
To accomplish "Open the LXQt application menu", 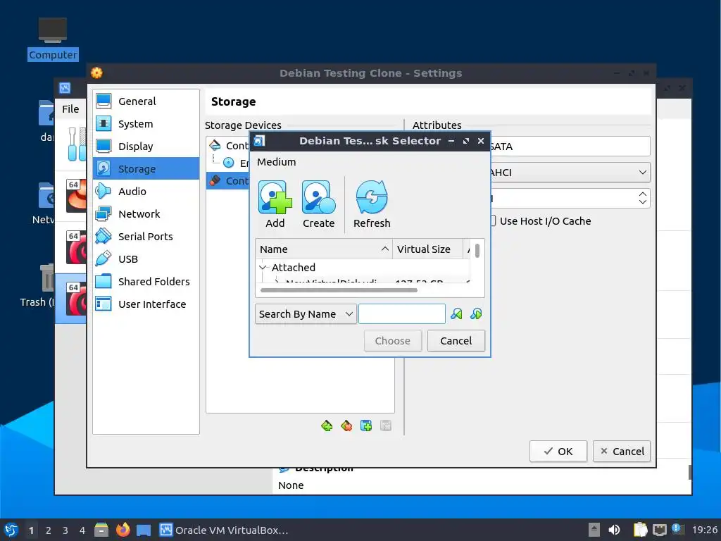I will (x=11, y=530).
